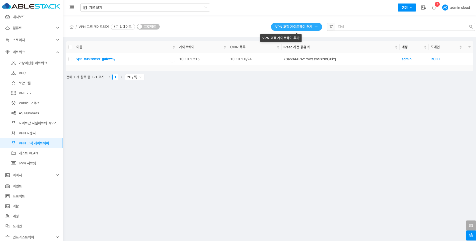Click VPN 고객 게이트웨이 추가 button
Screen dimensions: 476x241
click(297, 27)
